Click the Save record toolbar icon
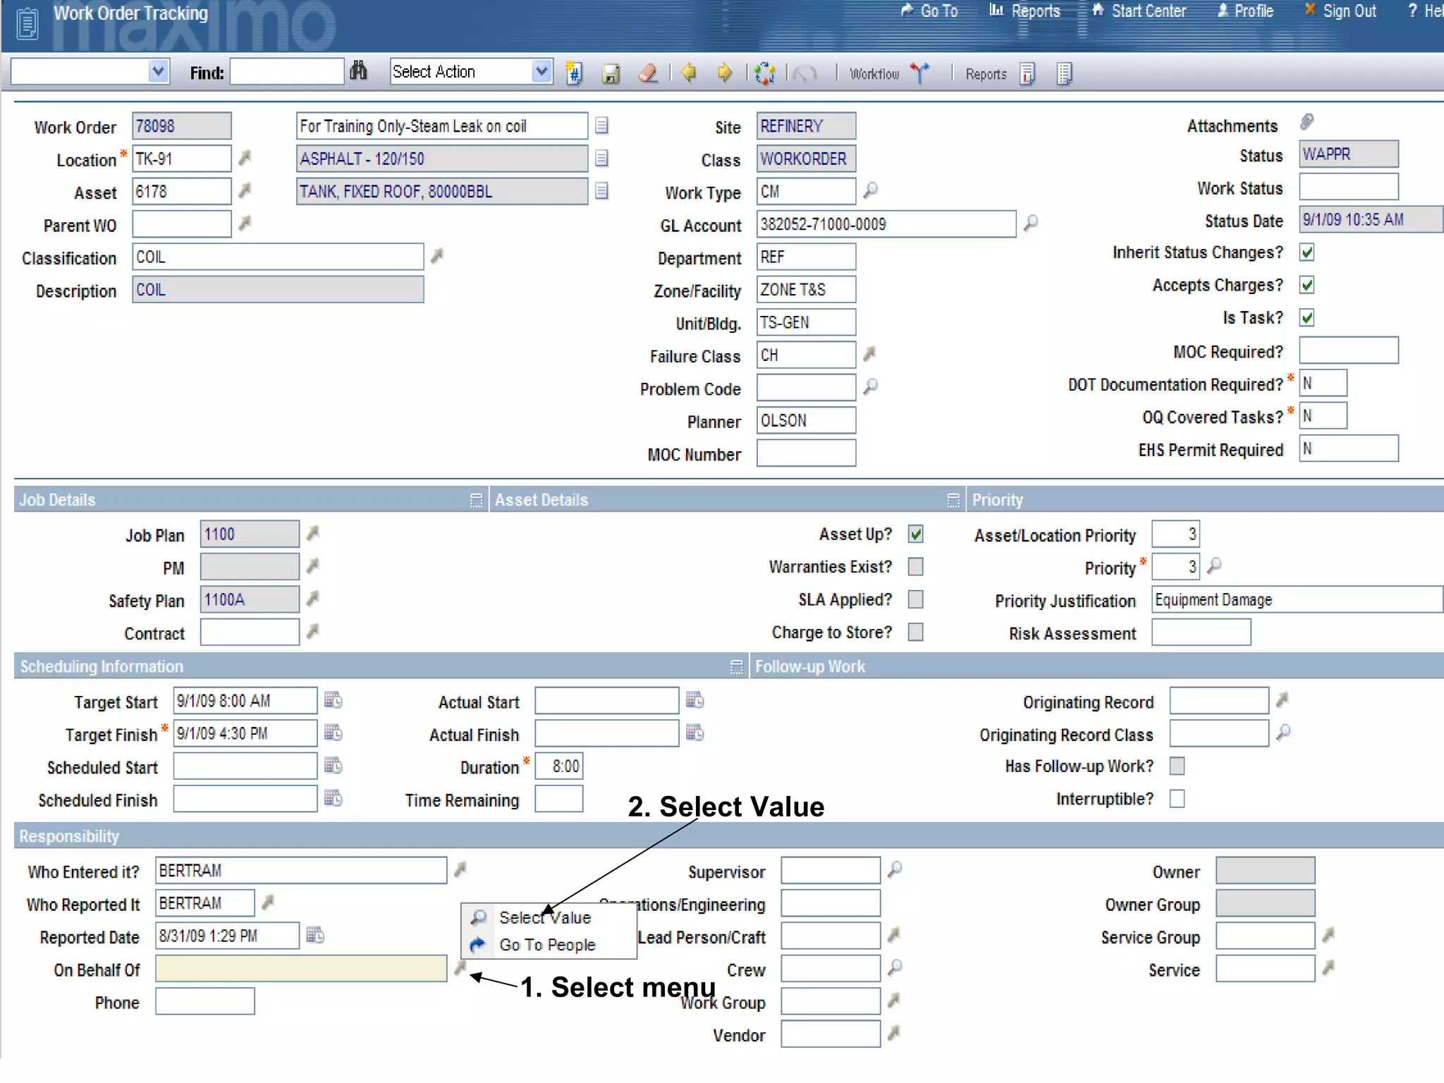Viewport: 1444px width, 1083px height. [611, 73]
